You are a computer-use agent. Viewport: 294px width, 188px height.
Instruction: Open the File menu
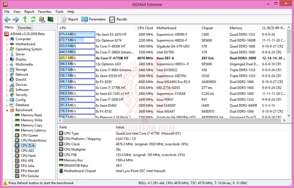click(7, 11)
